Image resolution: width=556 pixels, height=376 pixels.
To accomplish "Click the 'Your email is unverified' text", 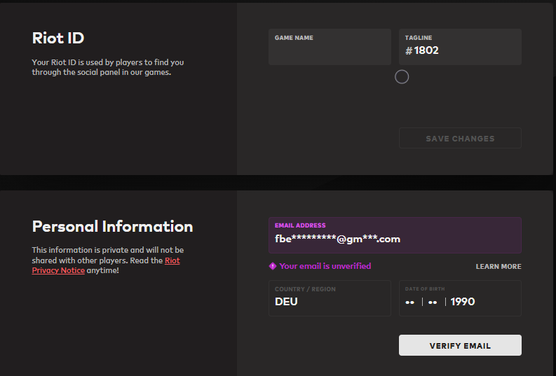I will [325, 266].
